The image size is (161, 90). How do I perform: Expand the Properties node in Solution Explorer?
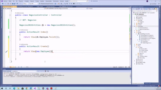tap(135, 17)
